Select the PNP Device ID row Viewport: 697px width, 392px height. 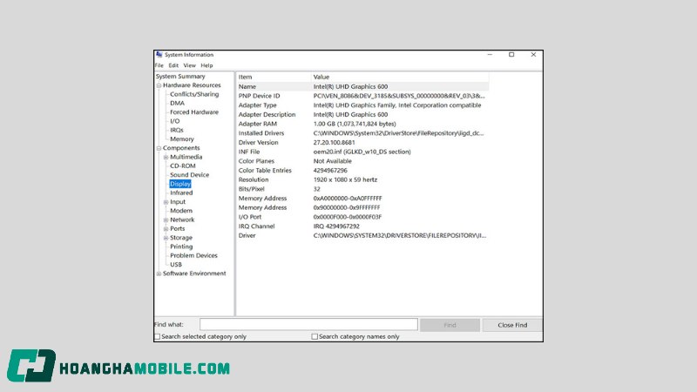pyautogui.click(x=362, y=96)
